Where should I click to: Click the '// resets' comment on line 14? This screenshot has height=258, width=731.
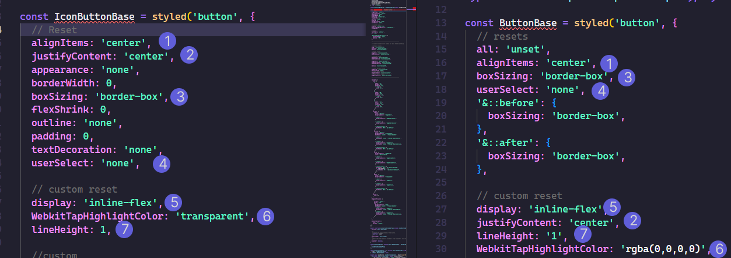(502, 36)
